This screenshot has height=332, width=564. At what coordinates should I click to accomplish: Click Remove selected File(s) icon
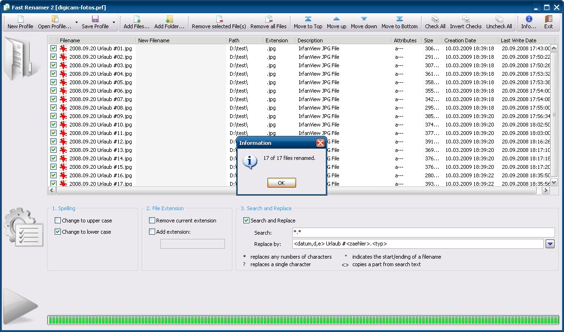[219, 19]
